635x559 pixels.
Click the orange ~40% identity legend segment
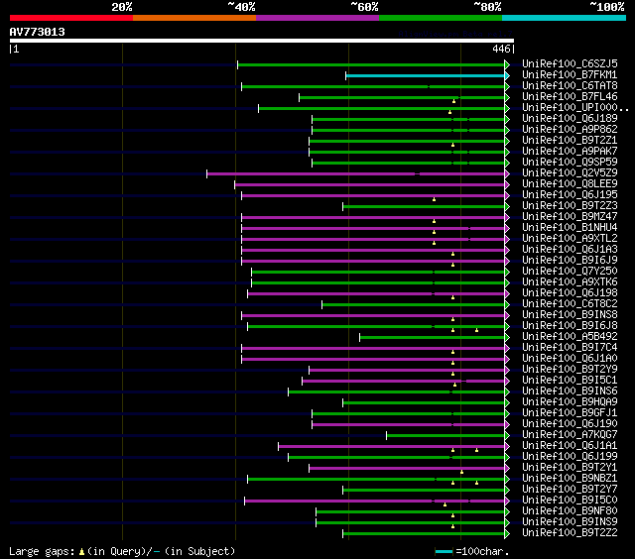pyautogui.click(x=194, y=18)
